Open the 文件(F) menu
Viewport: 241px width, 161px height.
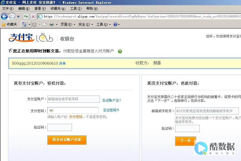(8, 9)
